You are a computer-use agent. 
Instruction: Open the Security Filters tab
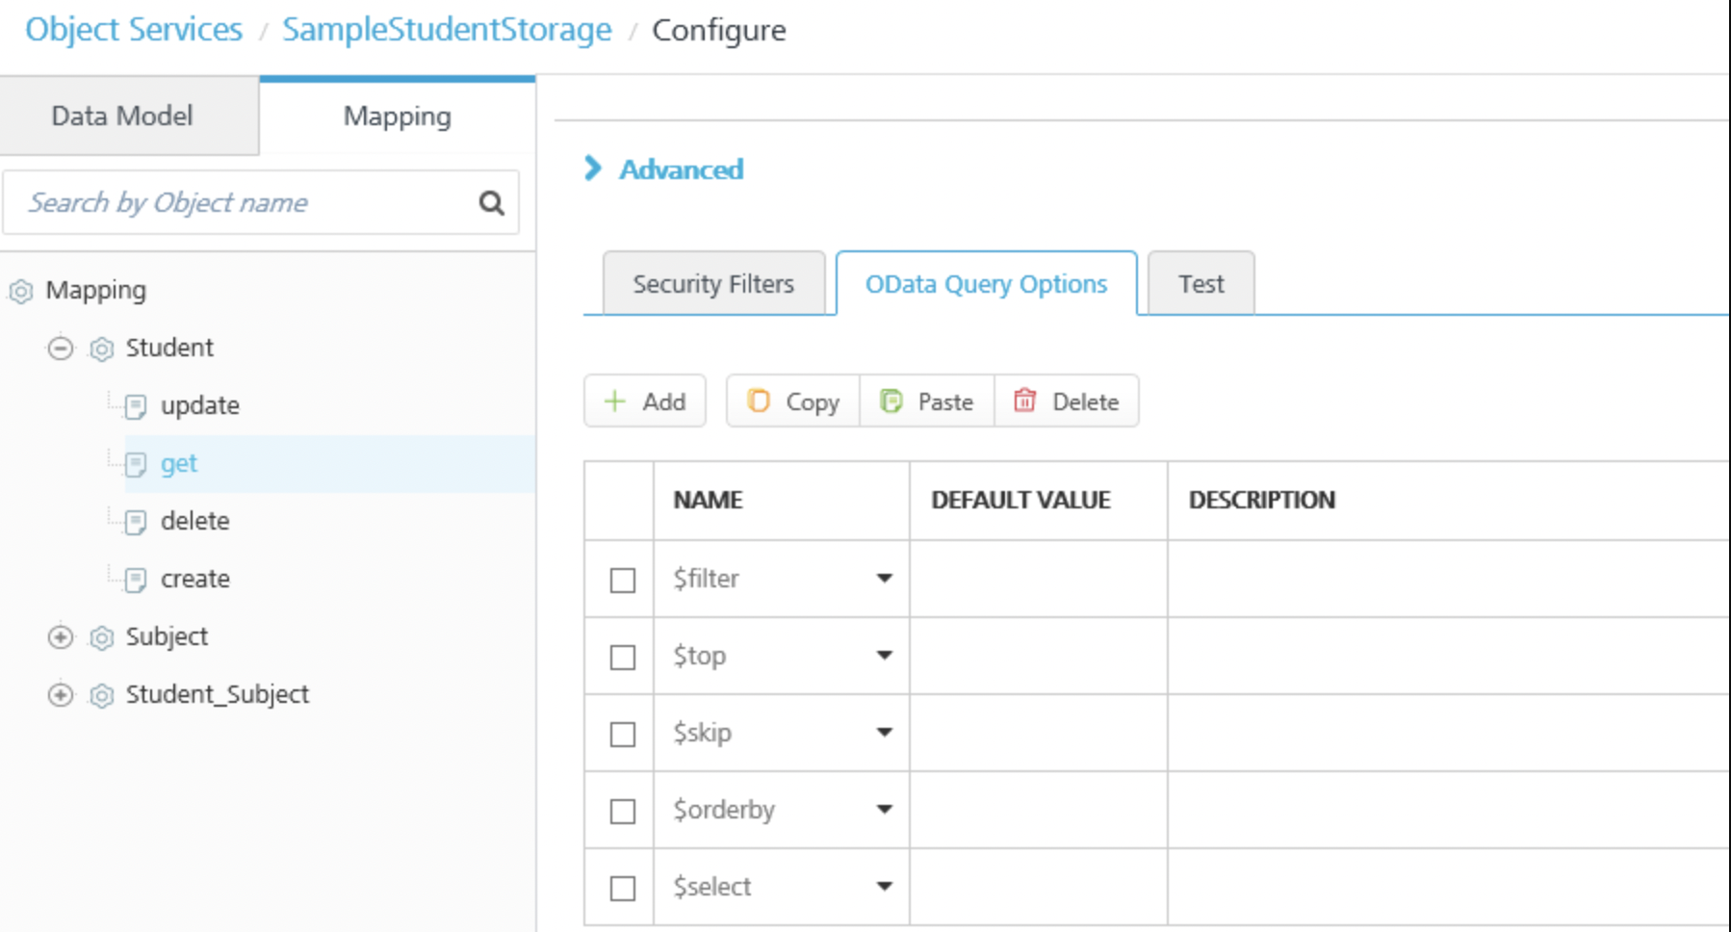tap(713, 284)
